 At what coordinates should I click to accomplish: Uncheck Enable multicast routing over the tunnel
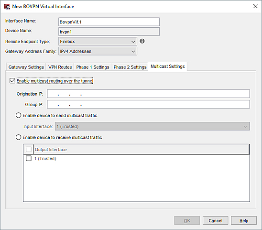[12, 81]
